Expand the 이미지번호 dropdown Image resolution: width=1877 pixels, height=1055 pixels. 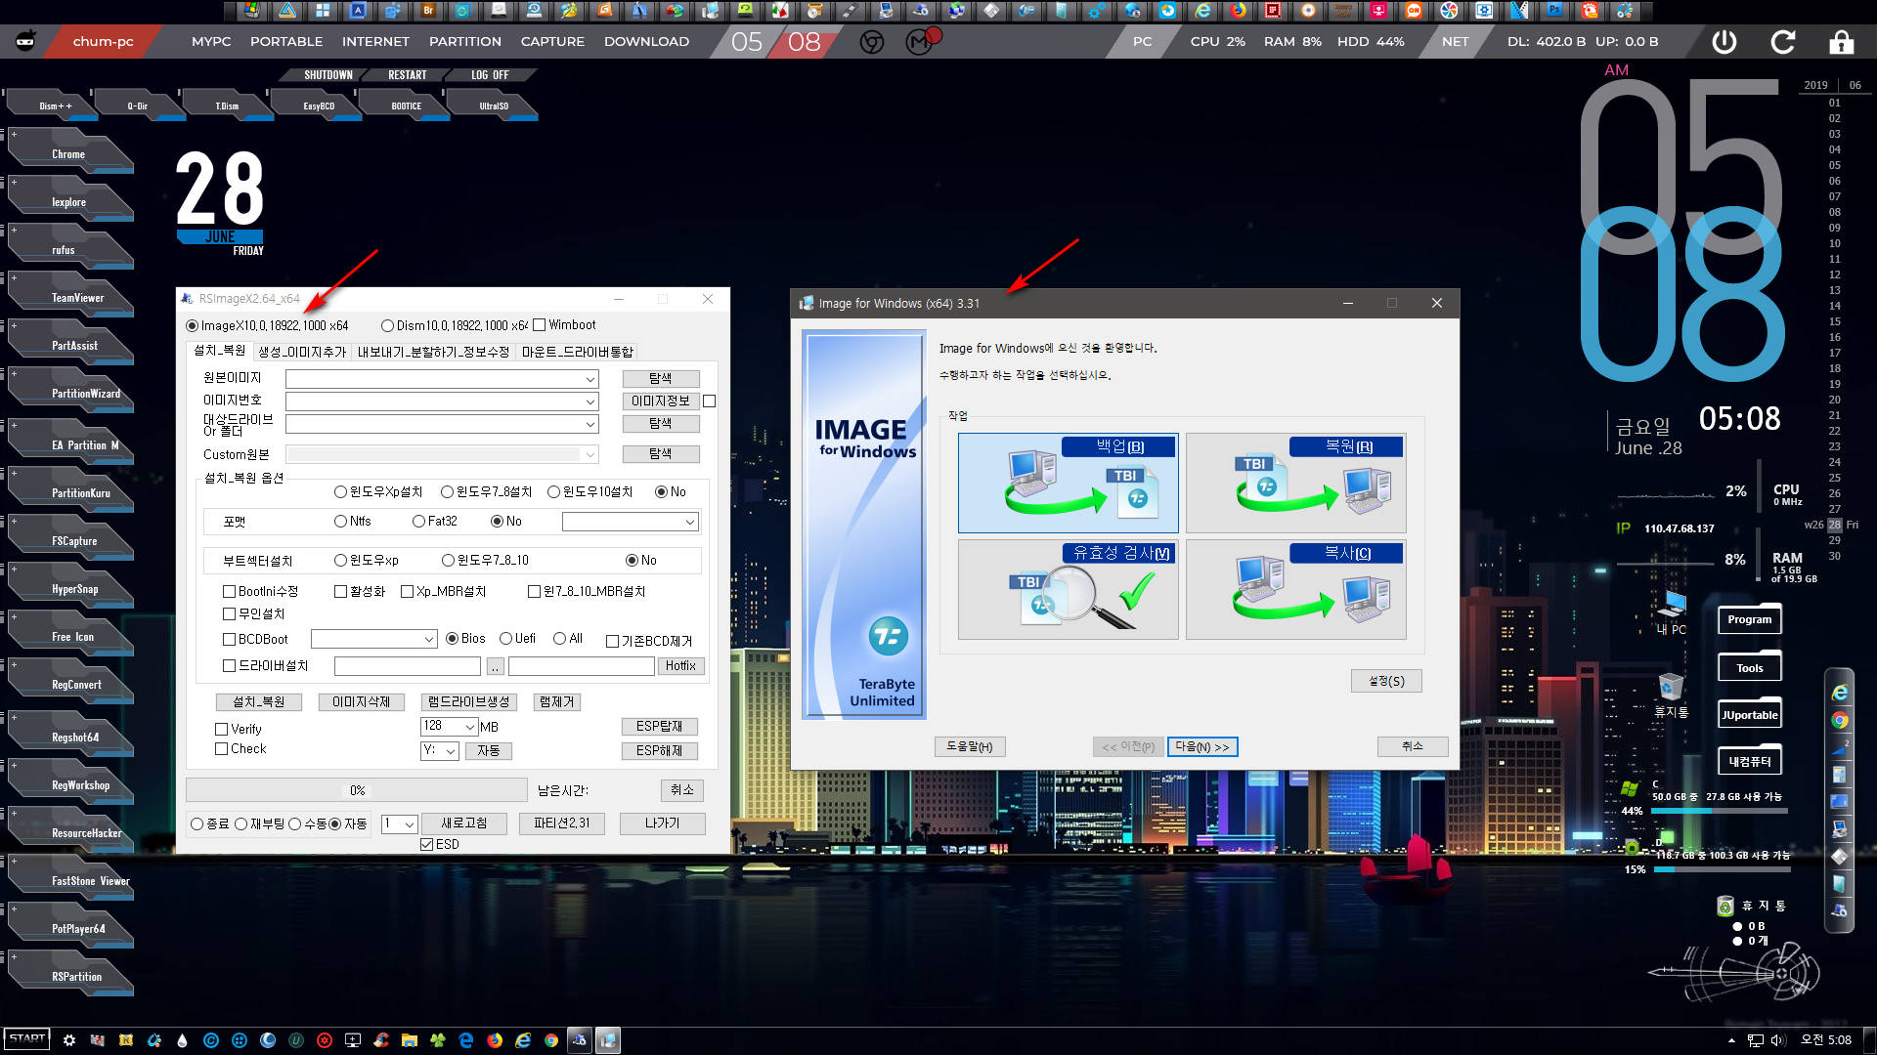[x=590, y=401]
